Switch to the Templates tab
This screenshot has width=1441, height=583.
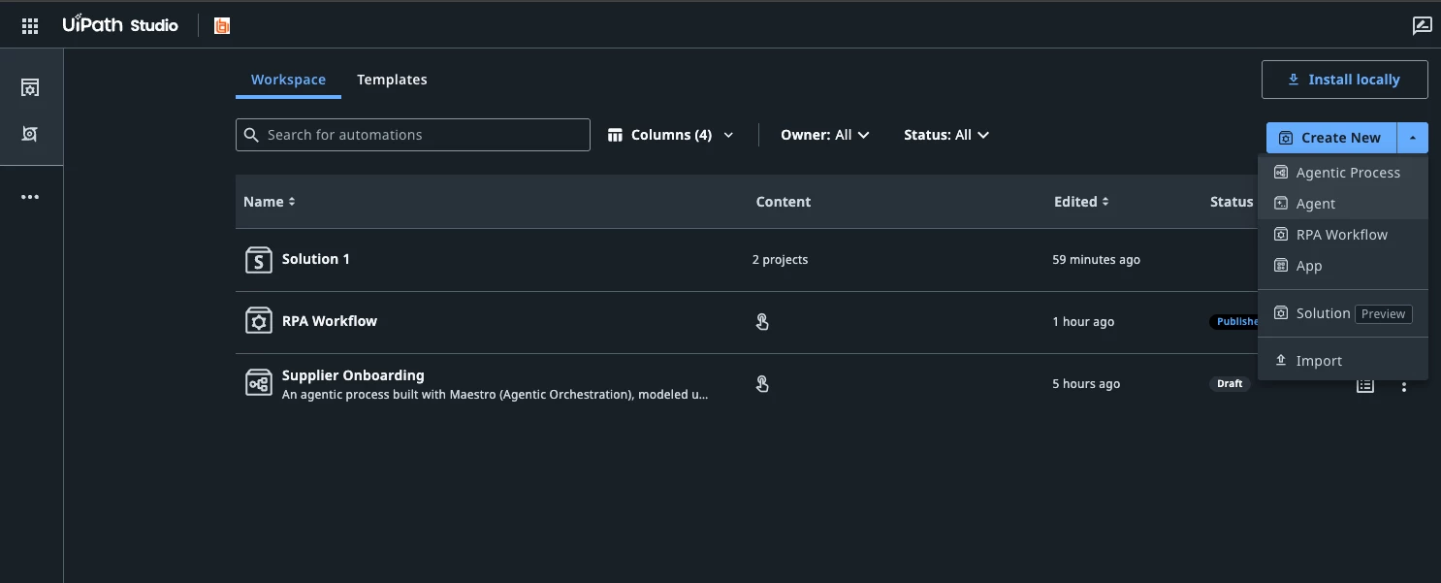click(x=392, y=80)
